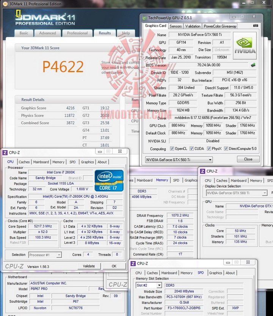Click the BIOS Version field 70.24.0A.00.00

(209, 65)
